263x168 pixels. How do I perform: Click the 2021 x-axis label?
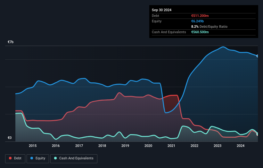pyautogui.click(x=171, y=146)
